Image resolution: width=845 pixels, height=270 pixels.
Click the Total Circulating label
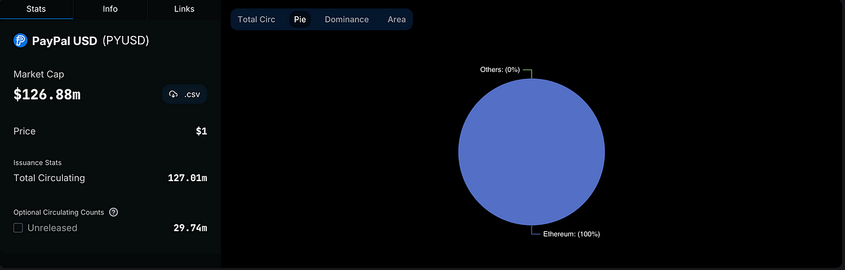tap(49, 178)
